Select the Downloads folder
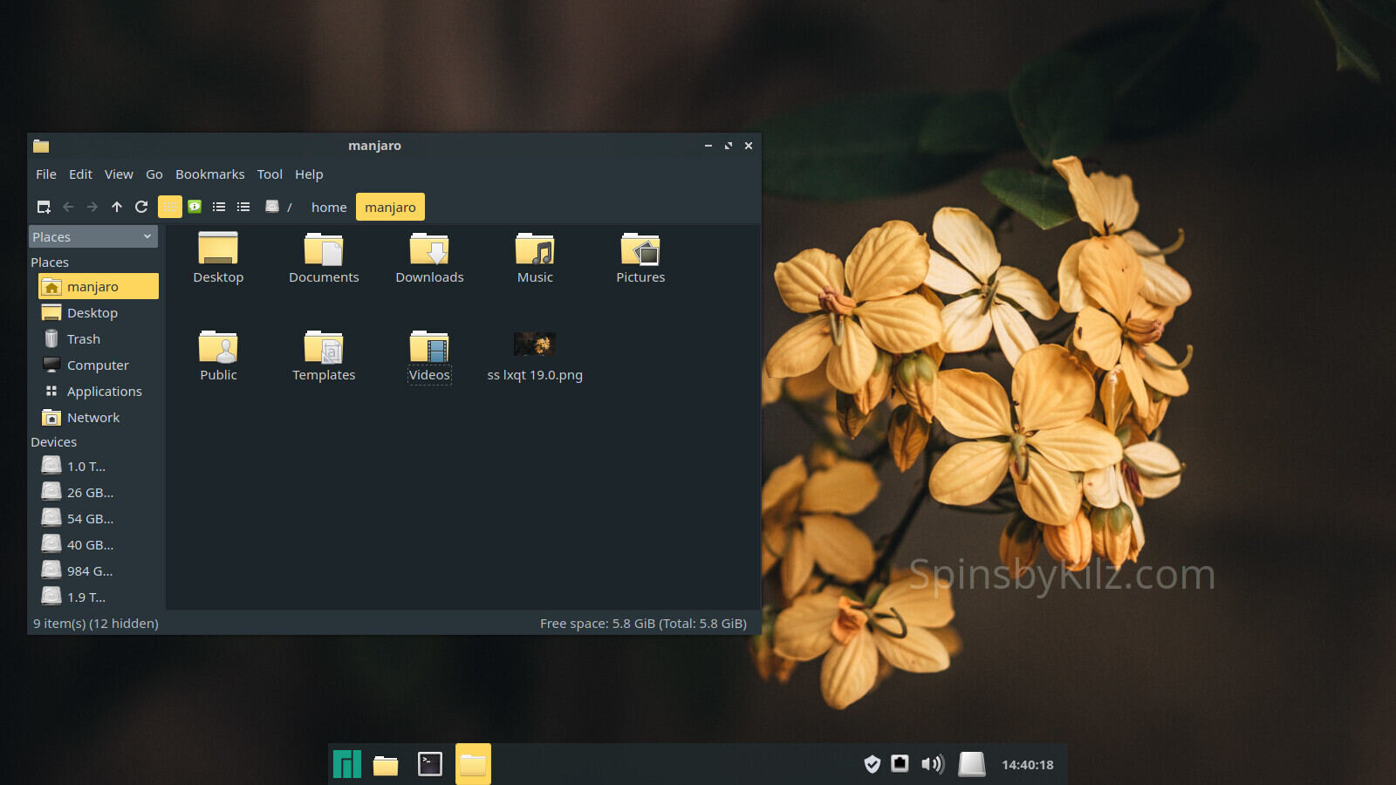Viewport: 1396px width, 785px height. (429, 250)
